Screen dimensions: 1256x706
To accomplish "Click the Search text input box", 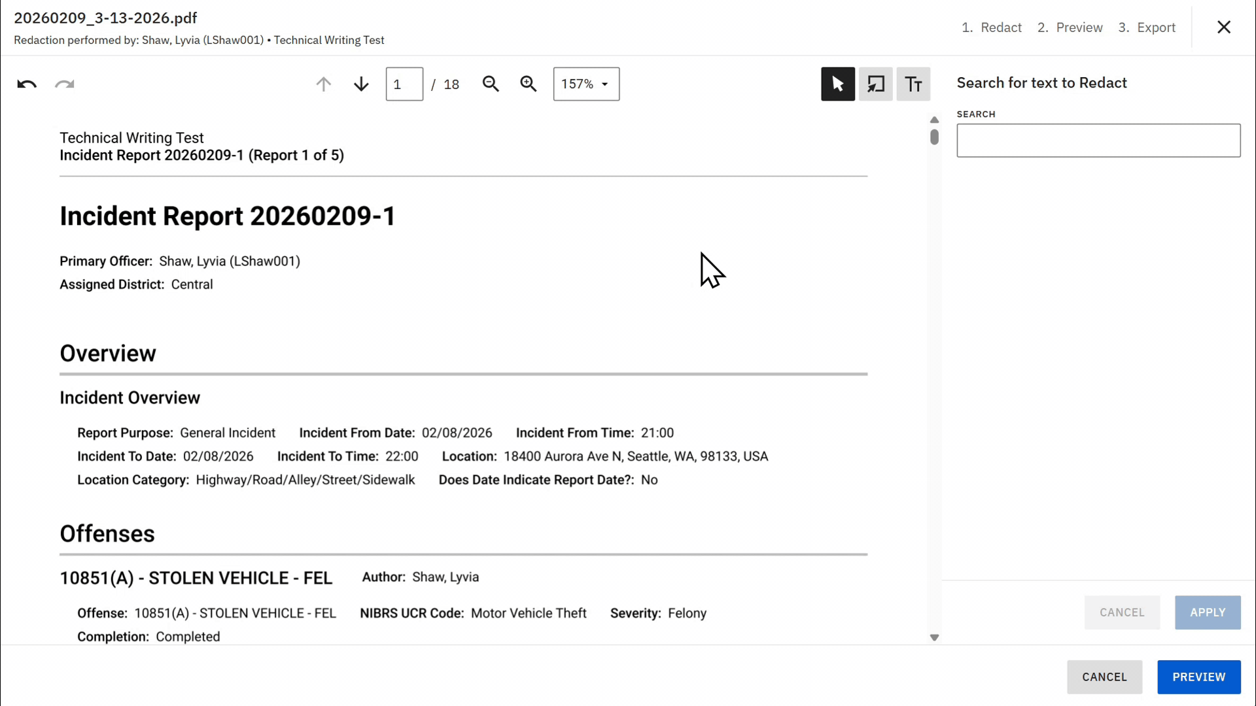I will (1098, 141).
